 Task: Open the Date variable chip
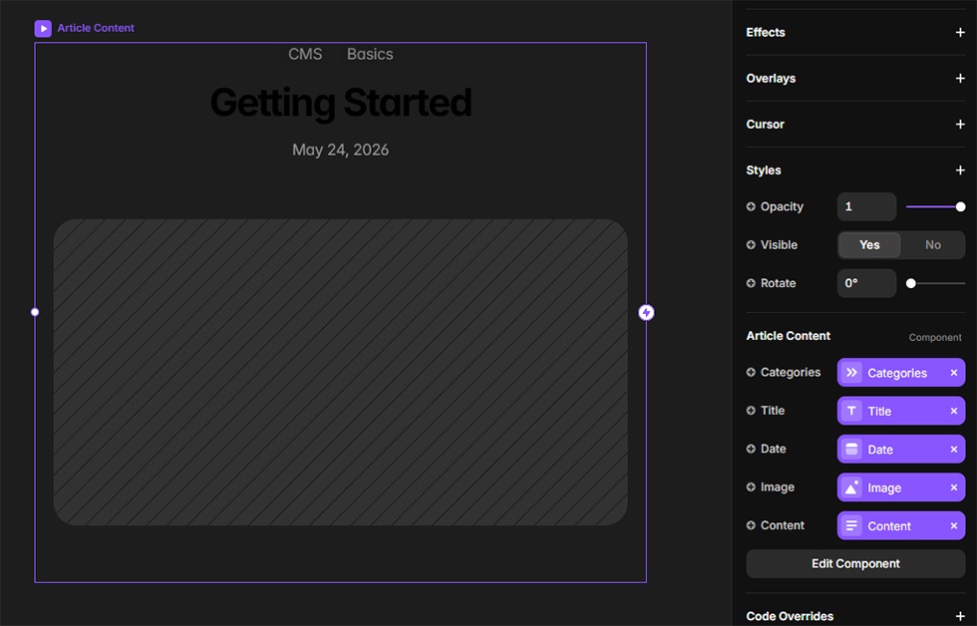[901, 450]
